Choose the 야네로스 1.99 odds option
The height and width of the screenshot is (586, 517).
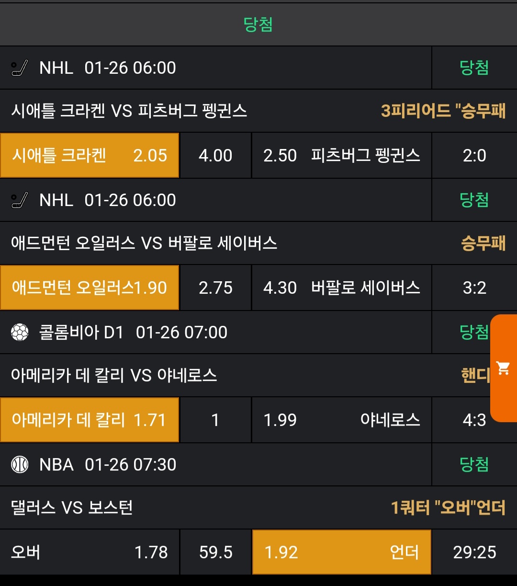[x=341, y=420]
